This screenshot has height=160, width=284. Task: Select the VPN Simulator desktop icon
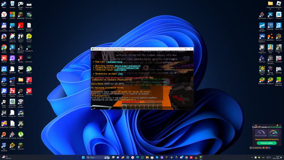(x=21, y=103)
